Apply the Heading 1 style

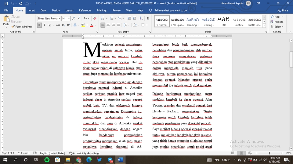[193, 21]
